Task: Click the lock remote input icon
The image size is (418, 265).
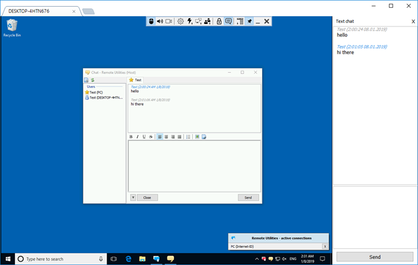Action: pos(219,21)
